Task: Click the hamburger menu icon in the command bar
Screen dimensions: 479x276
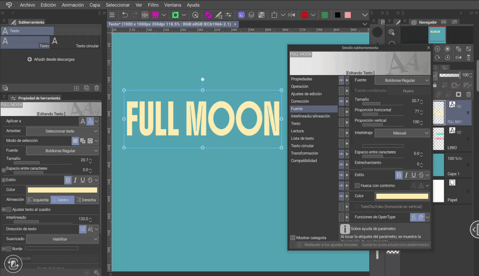Action: pyautogui.click(x=111, y=14)
